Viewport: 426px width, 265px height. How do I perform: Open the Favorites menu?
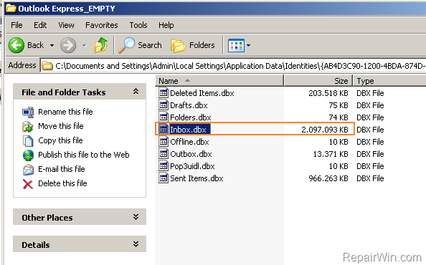(102, 25)
